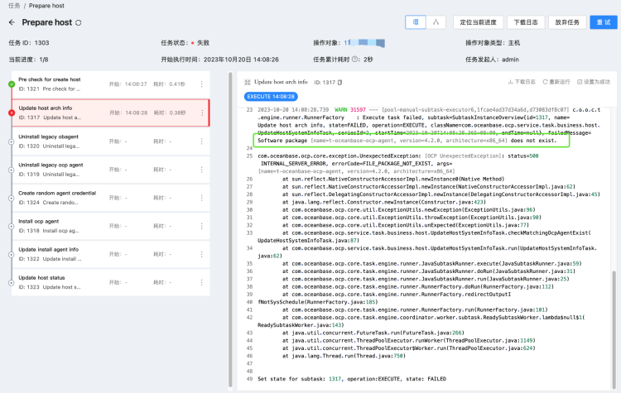
Task: Click the fullscreen icon beside log panel title
Action: 248,82
